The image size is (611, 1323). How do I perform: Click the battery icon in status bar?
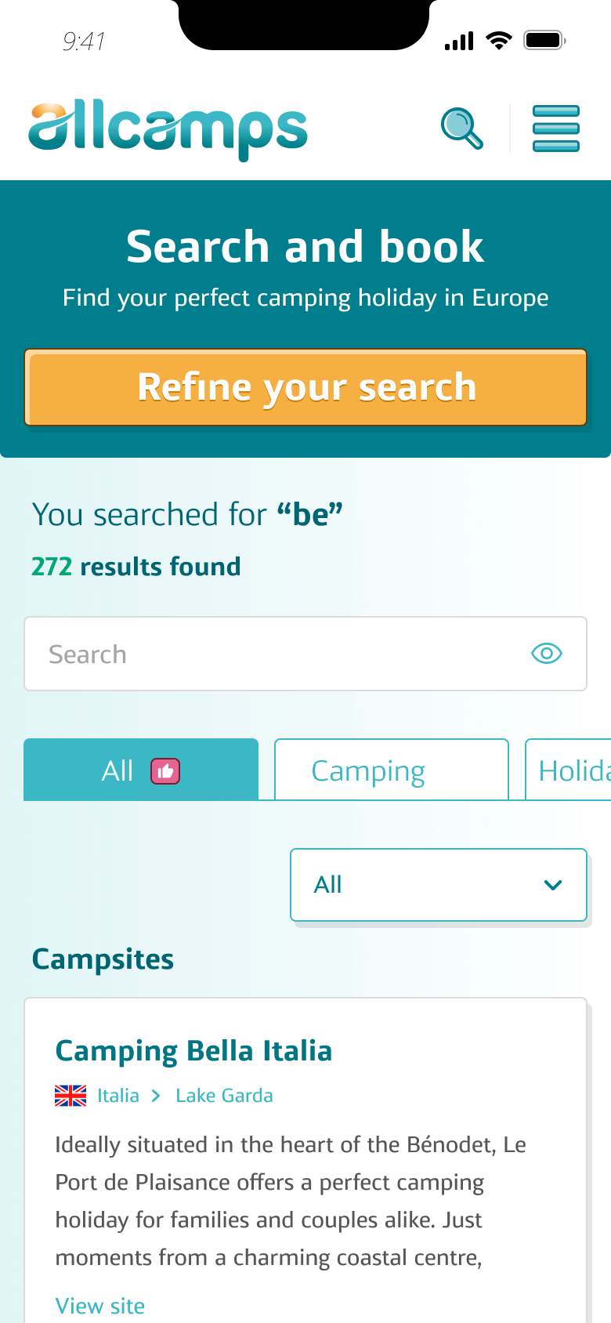pos(544,40)
